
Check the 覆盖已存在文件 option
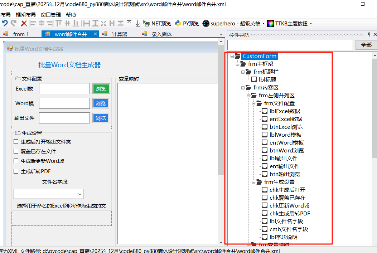(16, 151)
